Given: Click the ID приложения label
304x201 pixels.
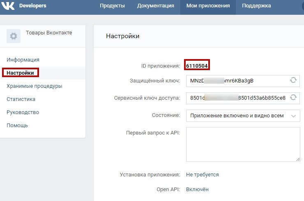Looking at the screenshot, I should (161, 66).
